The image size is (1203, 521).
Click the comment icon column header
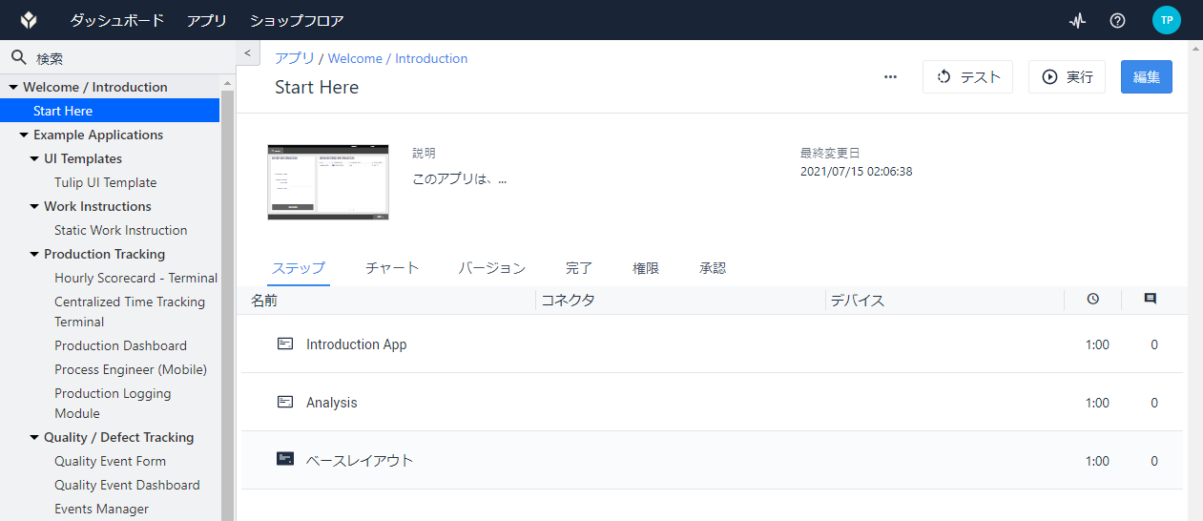(1151, 299)
